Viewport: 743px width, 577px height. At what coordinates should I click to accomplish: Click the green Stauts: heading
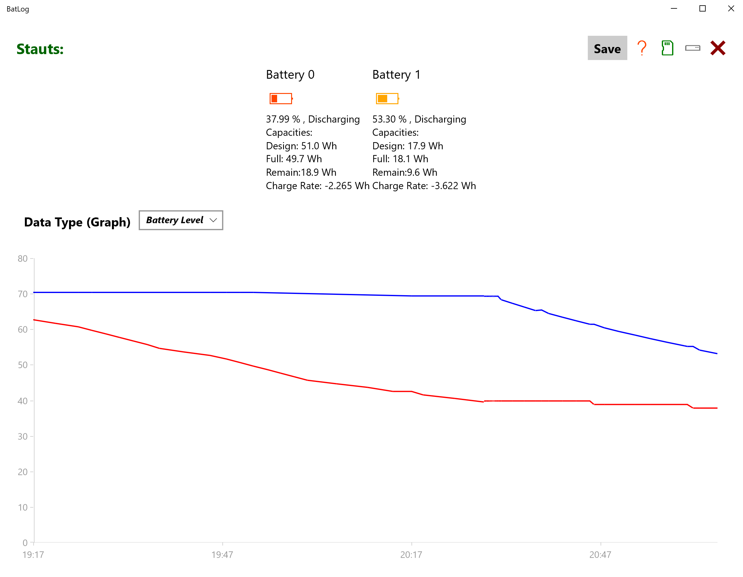pyautogui.click(x=40, y=49)
